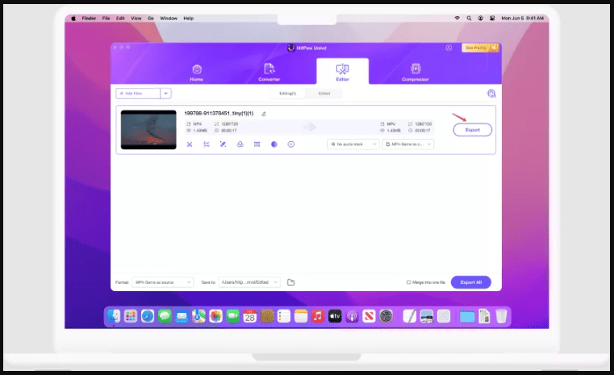
Task: Enable Merge into one file checkbox
Action: click(408, 282)
